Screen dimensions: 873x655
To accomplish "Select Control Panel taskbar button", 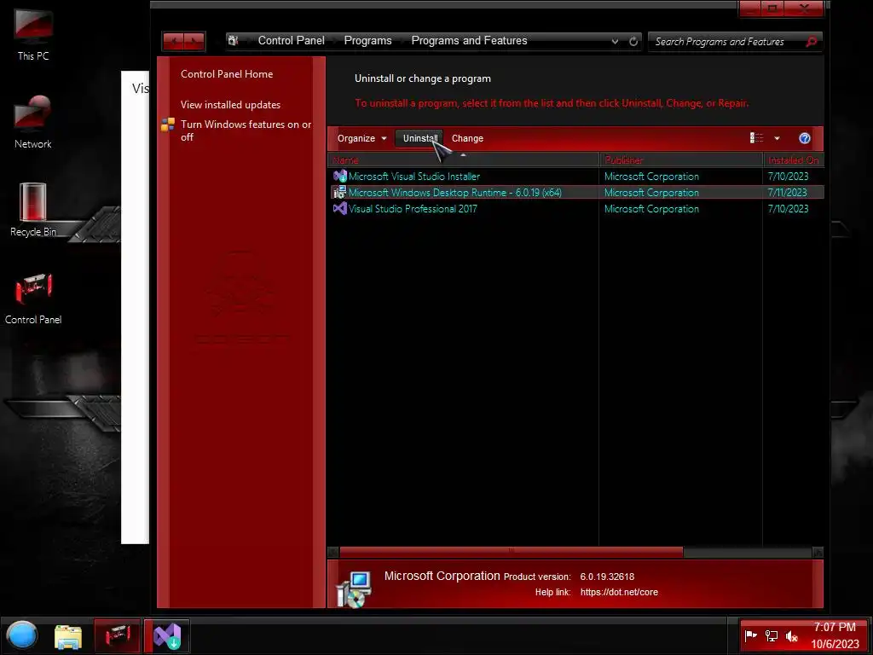I will pos(118,635).
